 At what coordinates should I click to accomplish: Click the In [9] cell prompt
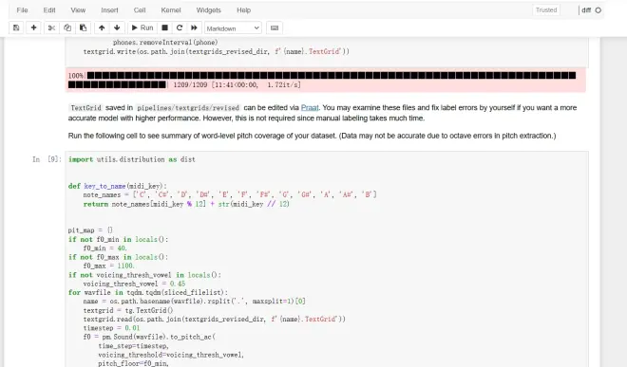pyautogui.click(x=47, y=159)
